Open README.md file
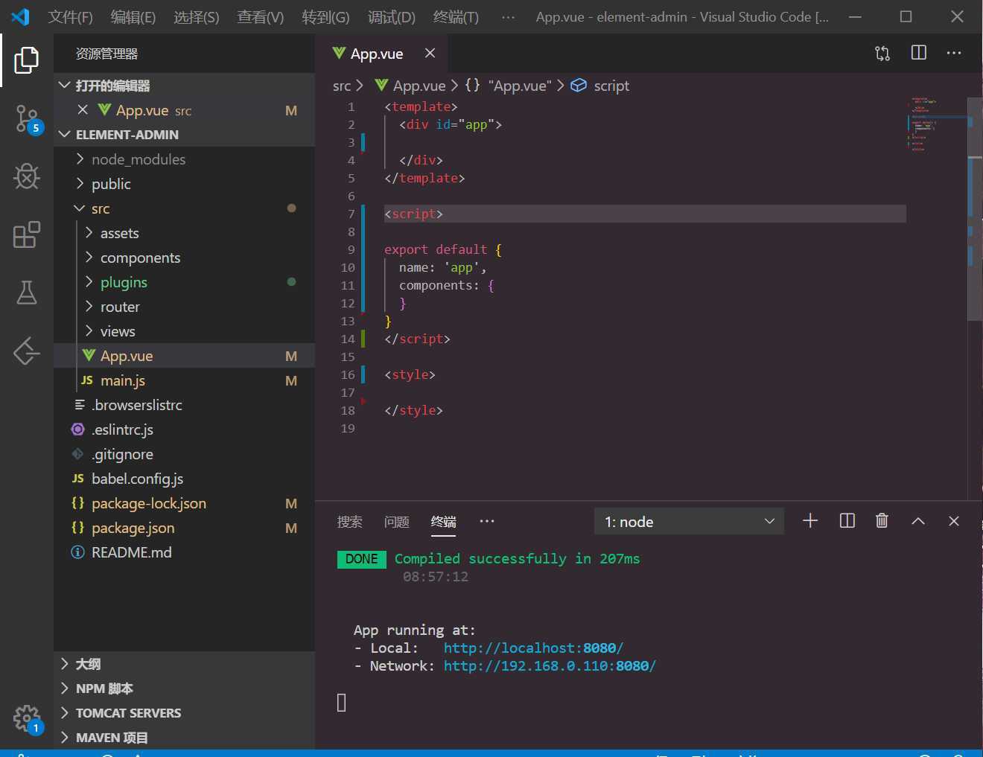Image resolution: width=983 pixels, height=757 pixels. coord(185,552)
